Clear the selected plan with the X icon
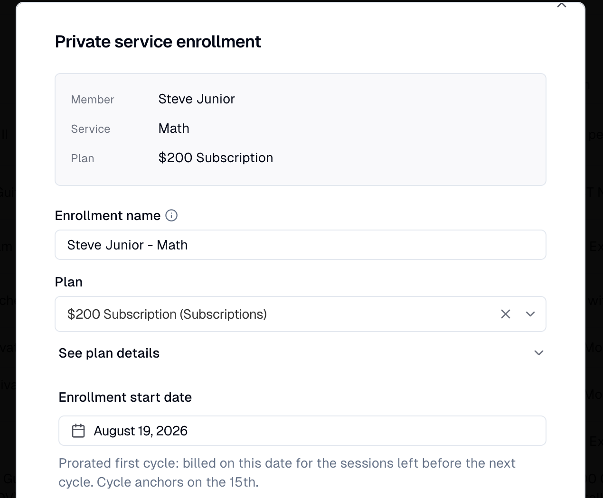The height and width of the screenshot is (498, 603). pyautogui.click(x=506, y=314)
